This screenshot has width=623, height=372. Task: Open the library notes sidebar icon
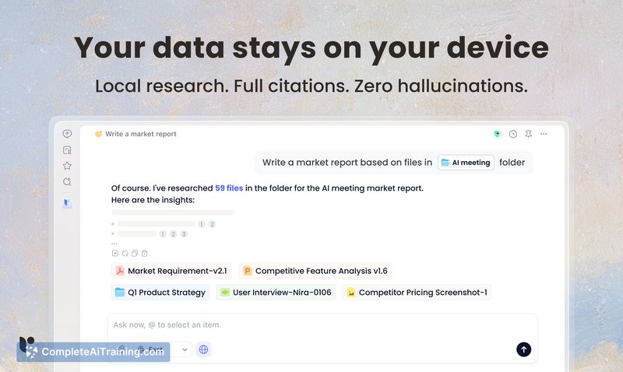(x=67, y=150)
